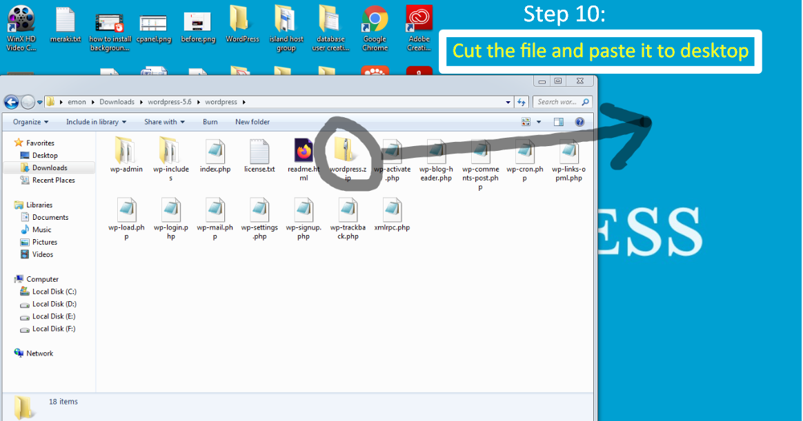Expand the views options arrow
Screen dimensions: 803x421
click(538, 122)
